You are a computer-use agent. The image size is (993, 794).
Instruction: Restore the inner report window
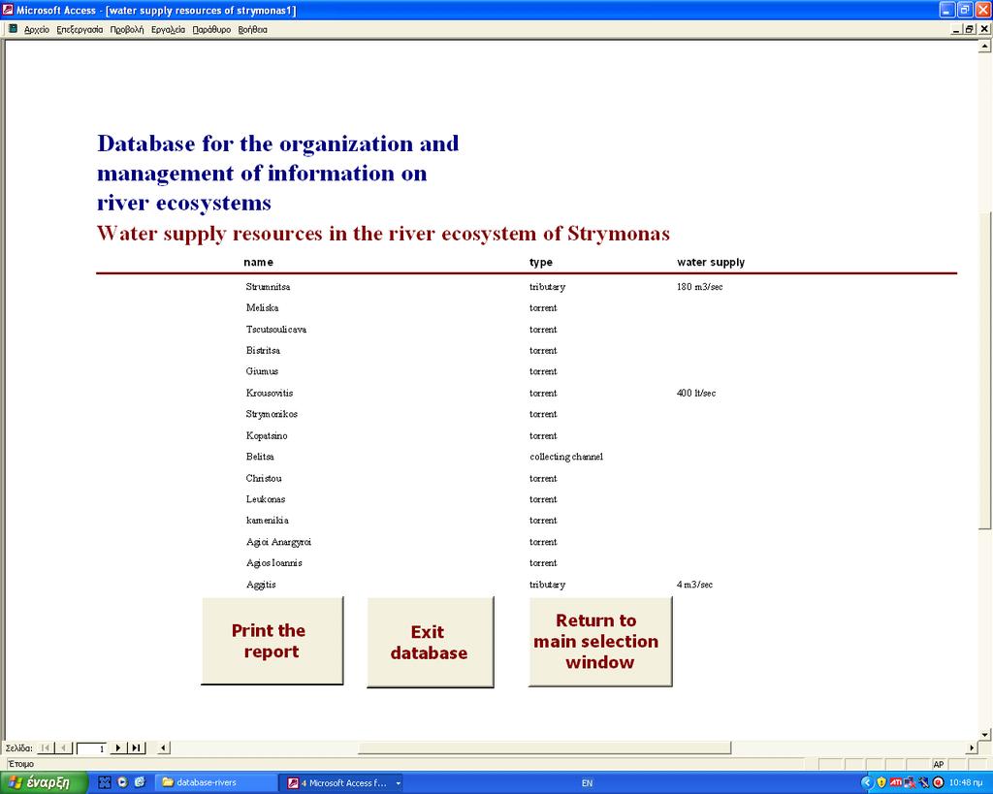(970, 29)
